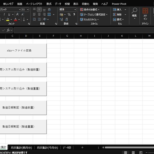Apply comma style
154x154 pixels.
[x=74, y=14]
